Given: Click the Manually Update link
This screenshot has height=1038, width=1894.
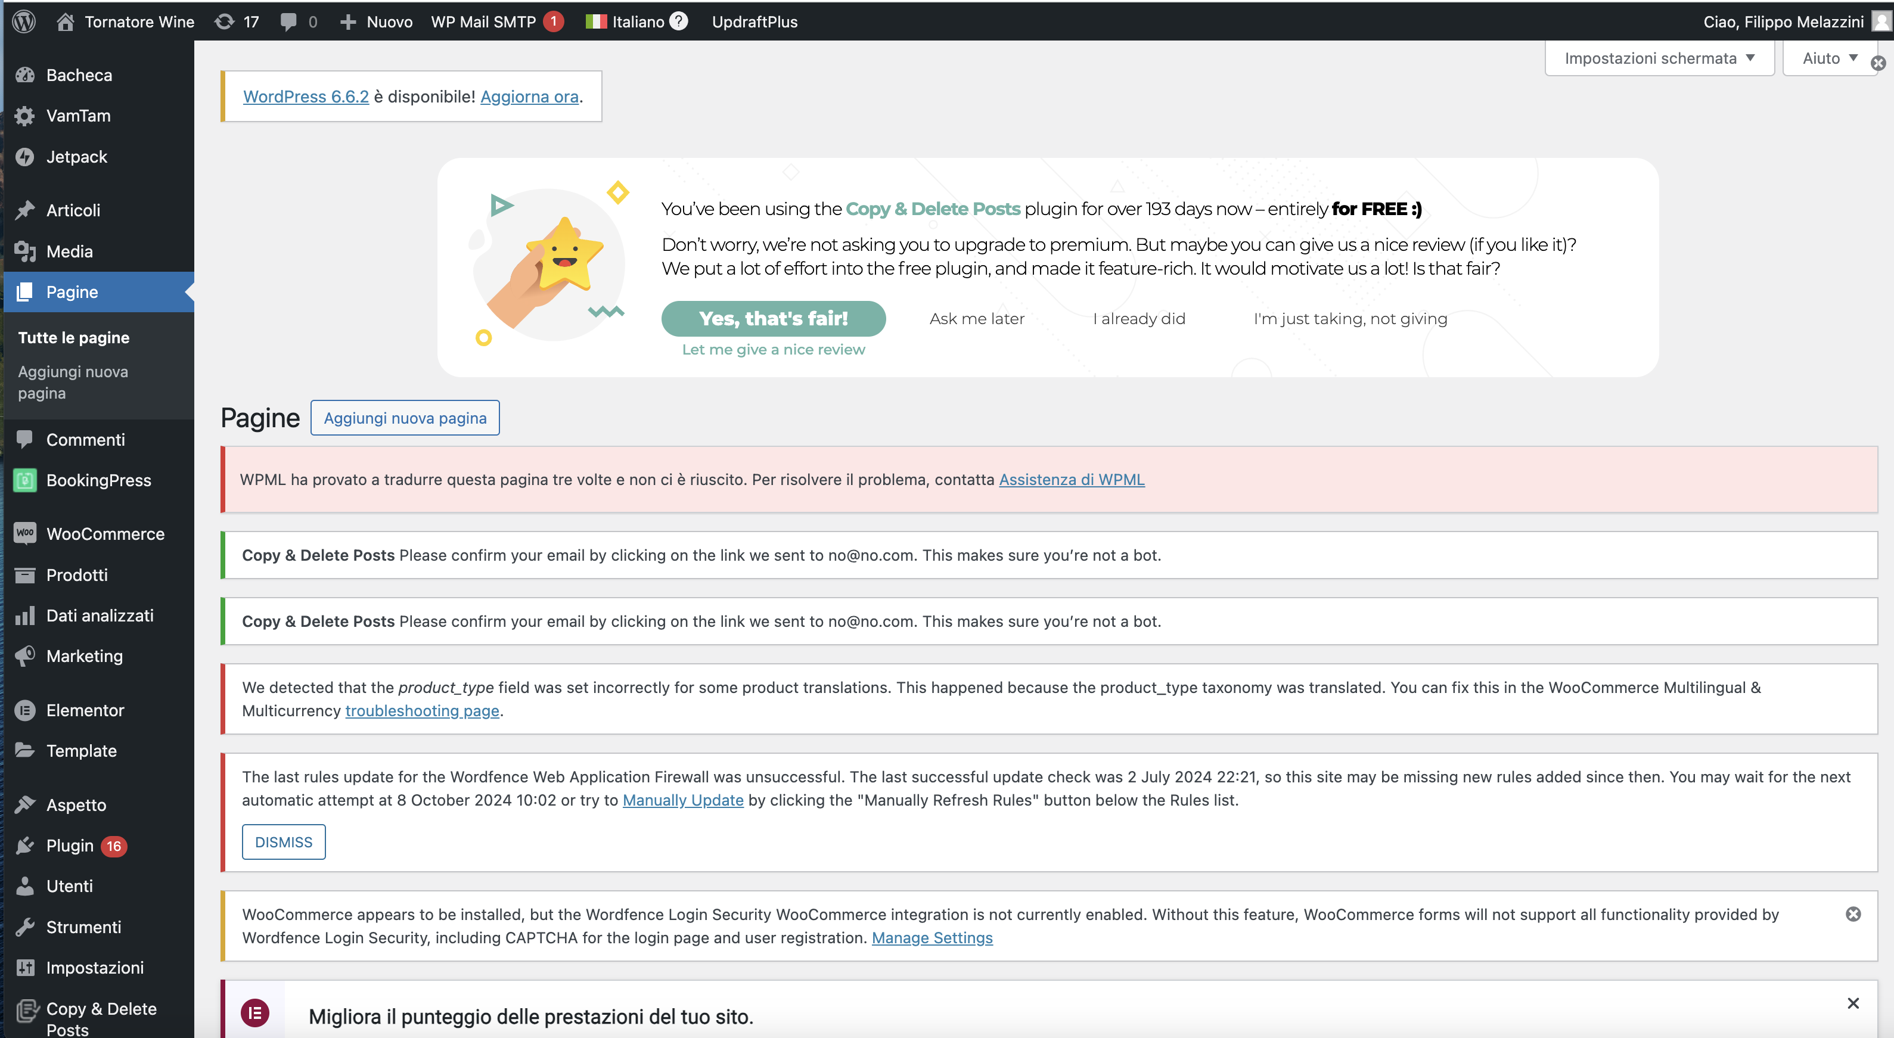Looking at the screenshot, I should pyautogui.click(x=682, y=800).
